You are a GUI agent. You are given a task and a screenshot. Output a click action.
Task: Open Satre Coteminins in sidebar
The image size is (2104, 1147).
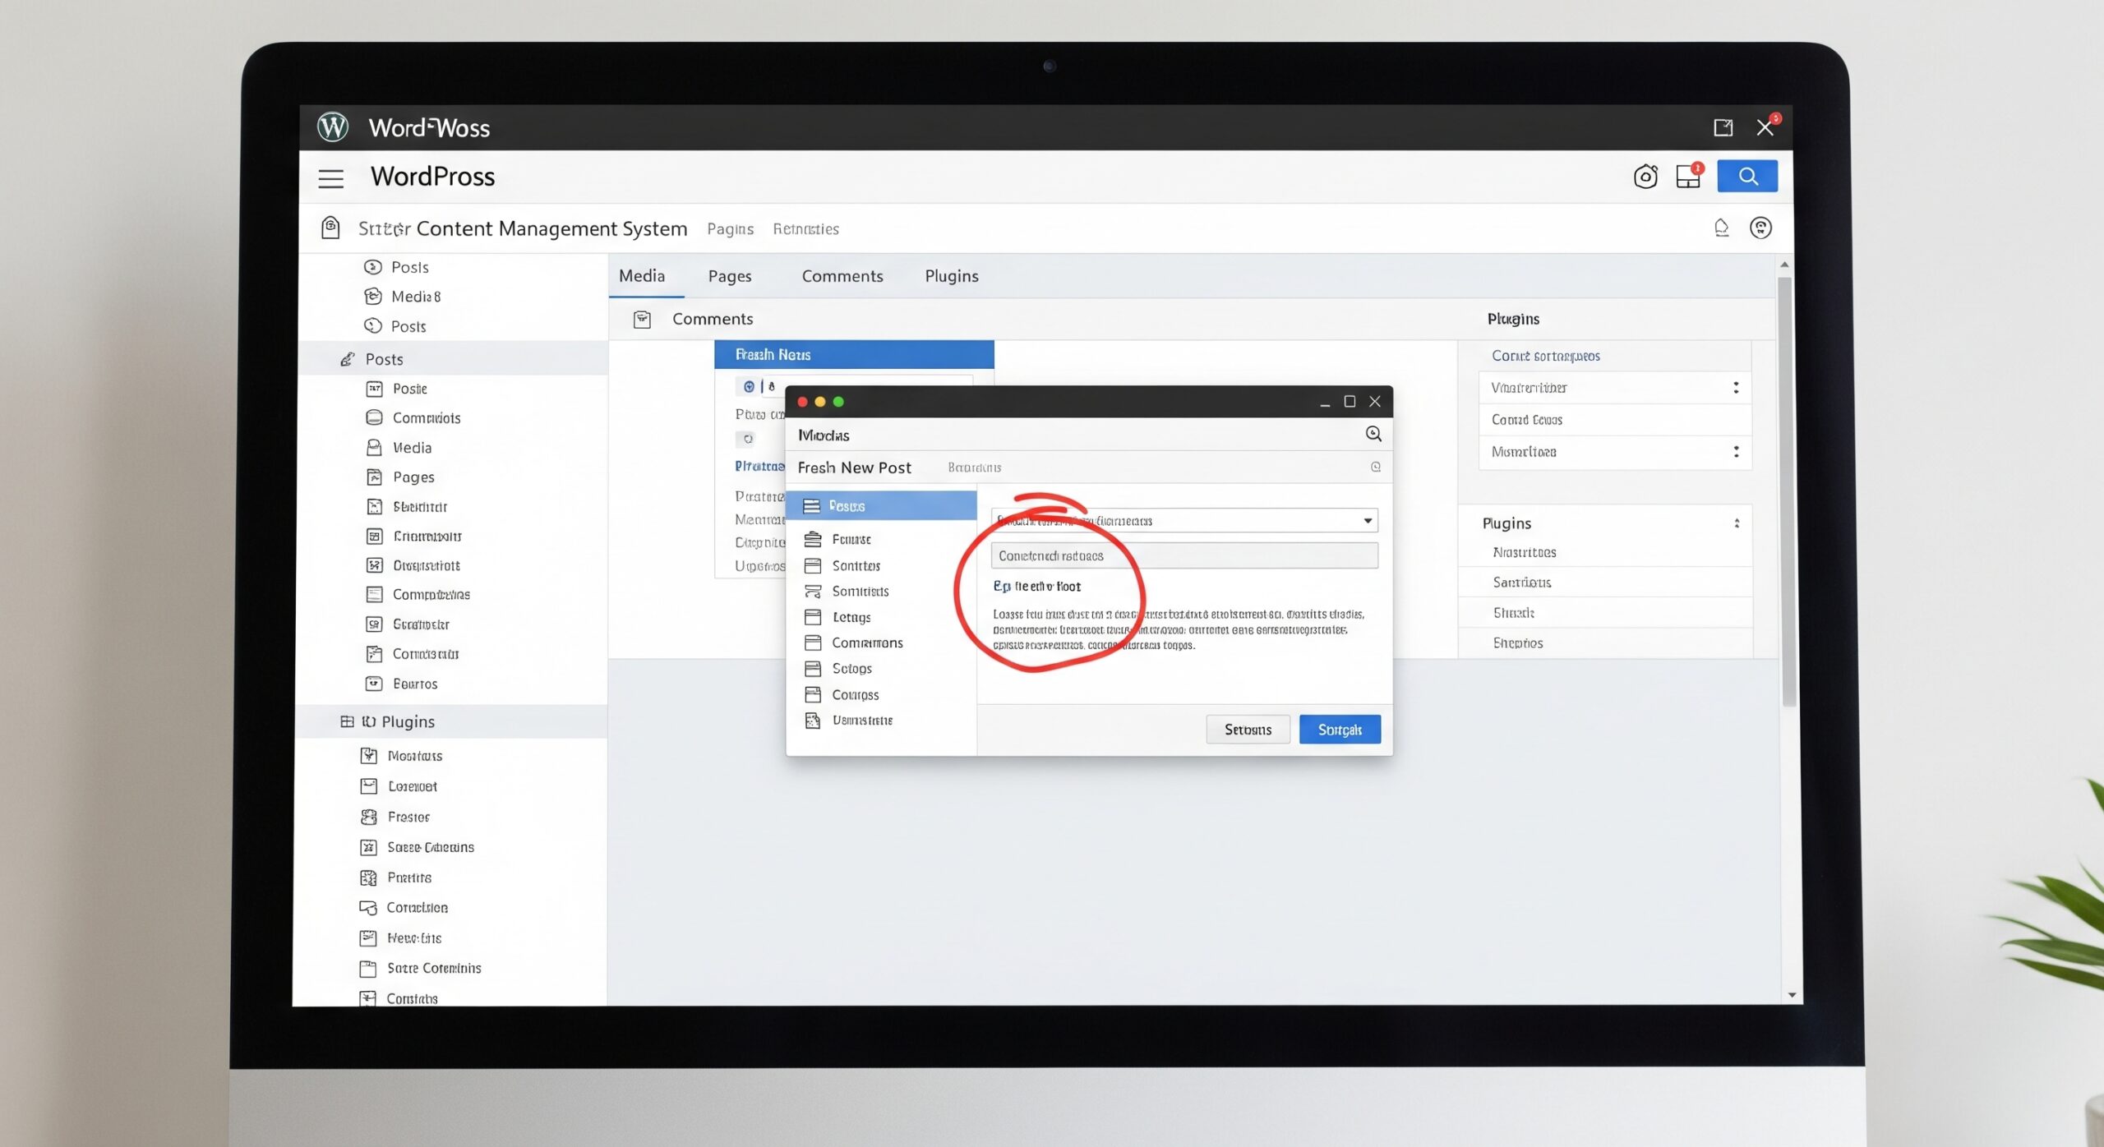[434, 968]
